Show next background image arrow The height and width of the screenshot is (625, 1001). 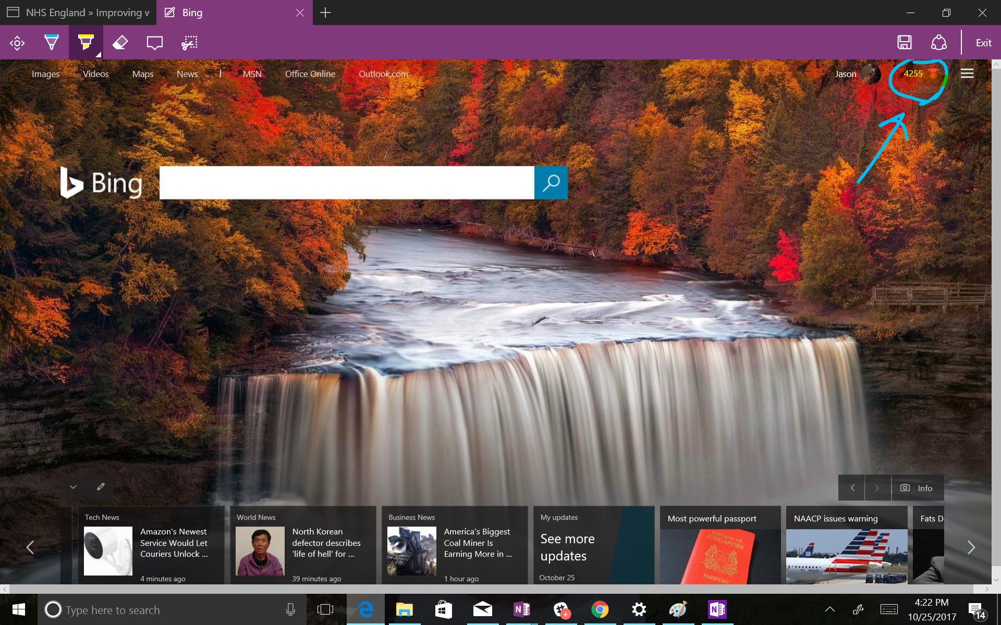[877, 488]
